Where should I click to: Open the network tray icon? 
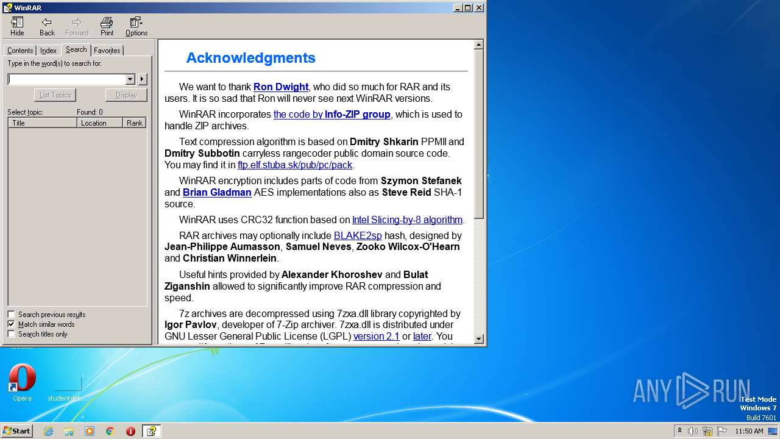click(707, 431)
